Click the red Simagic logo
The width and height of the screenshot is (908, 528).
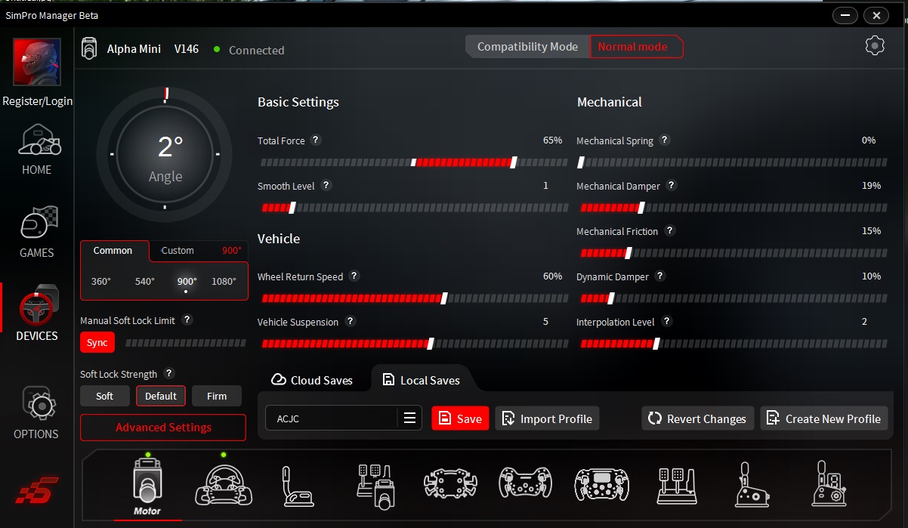pyautogui.click(x=37, y=490)
